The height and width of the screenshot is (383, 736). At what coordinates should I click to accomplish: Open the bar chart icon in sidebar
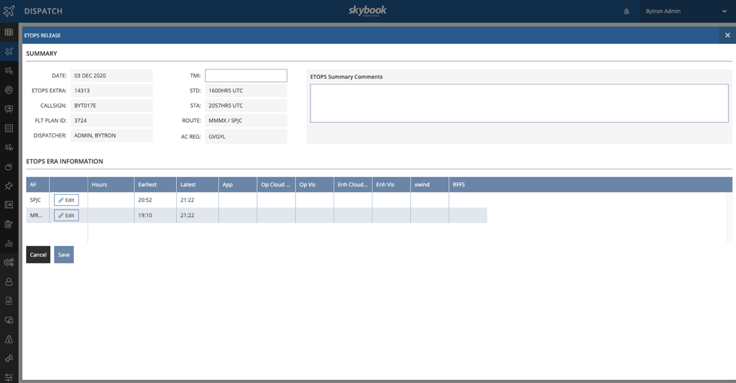tap(9, 243)
